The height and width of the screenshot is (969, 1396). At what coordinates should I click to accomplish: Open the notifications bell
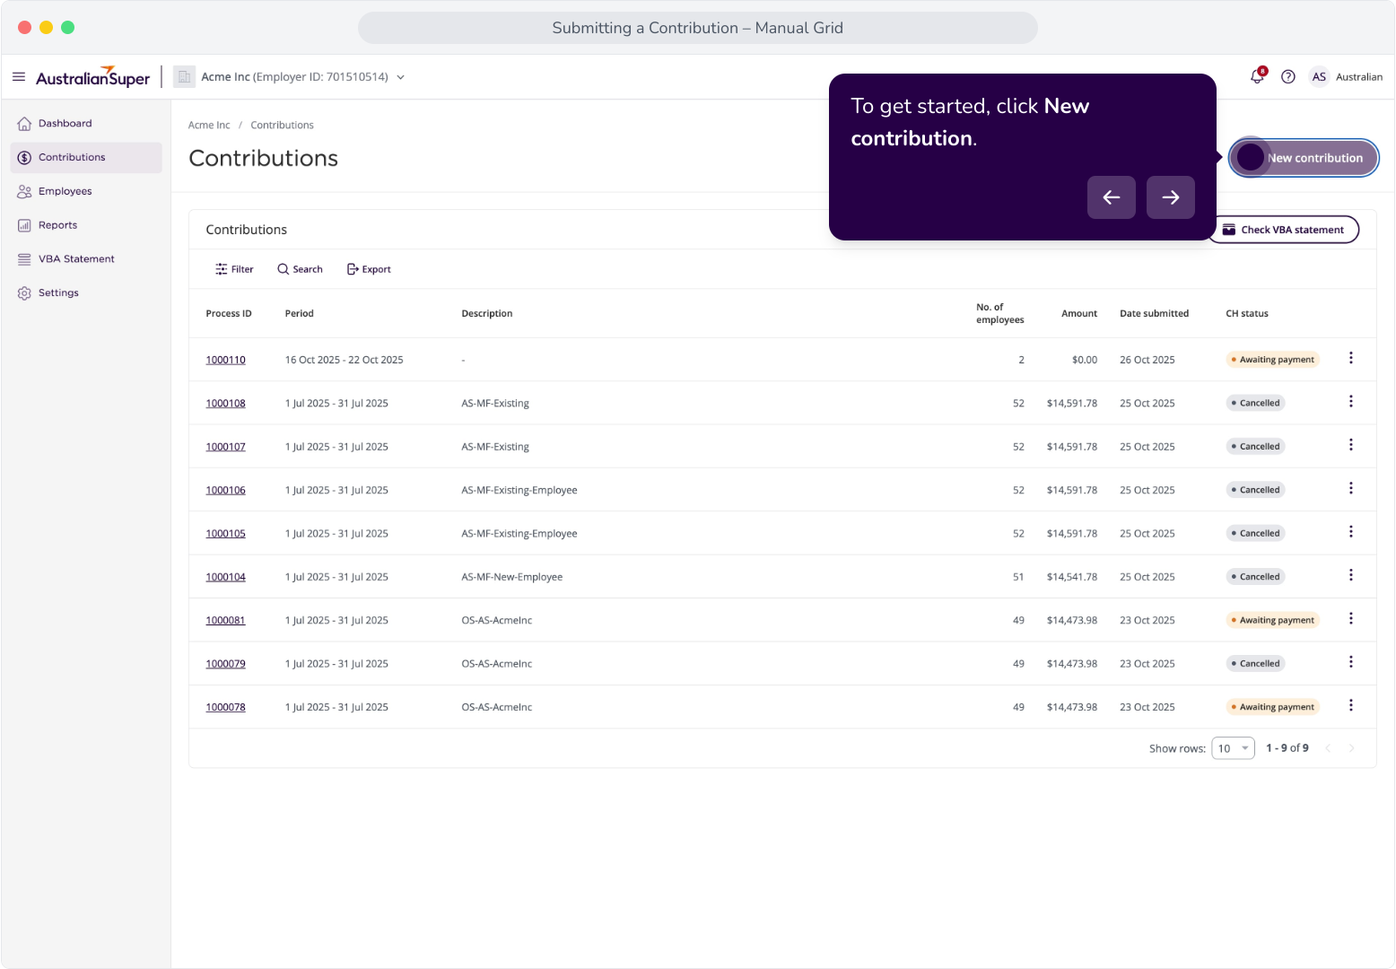point(1257,76)
